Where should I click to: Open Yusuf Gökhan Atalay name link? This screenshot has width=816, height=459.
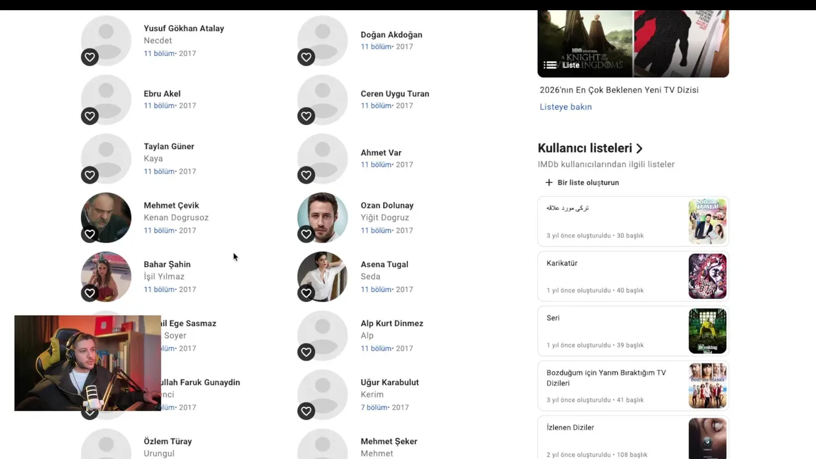coord(184,29)
